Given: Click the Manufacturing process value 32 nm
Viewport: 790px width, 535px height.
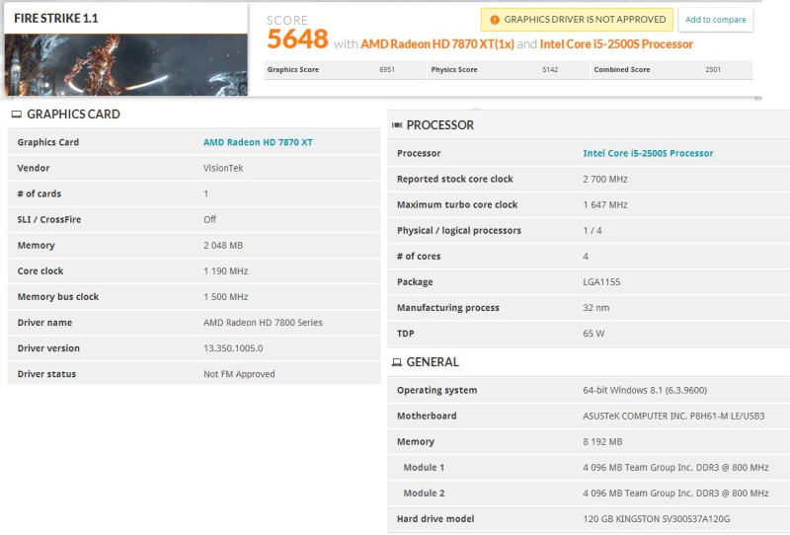Looking at the screenshot, I should pos(596,308).
